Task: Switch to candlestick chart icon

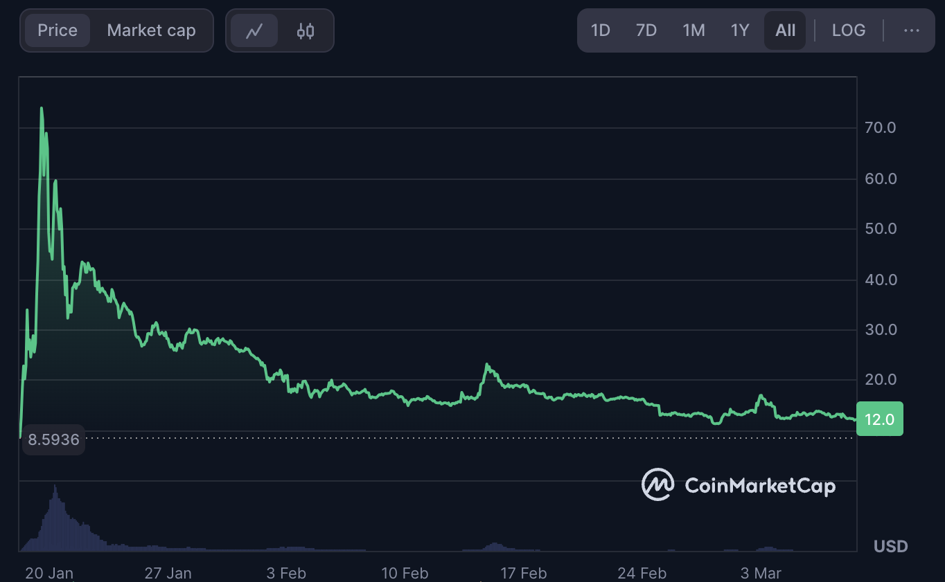Action: (x=304, y=30)
